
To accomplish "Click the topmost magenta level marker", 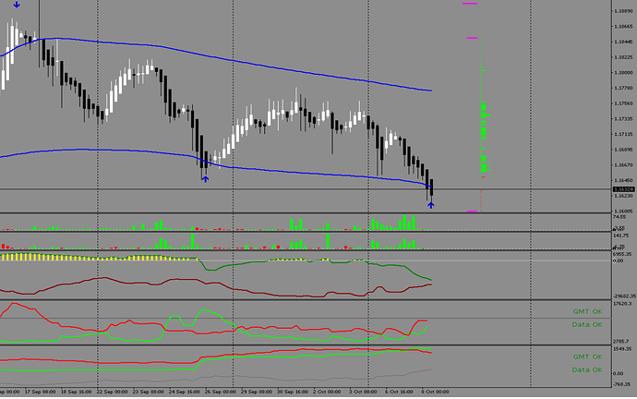I will point(470,5).
